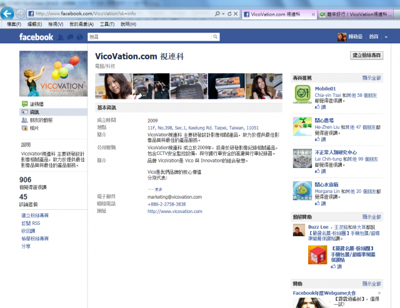This screenshot has height=308, width=400.
Task: Click the Happy Aquarium fish page icon
Action: coord(302,191)
